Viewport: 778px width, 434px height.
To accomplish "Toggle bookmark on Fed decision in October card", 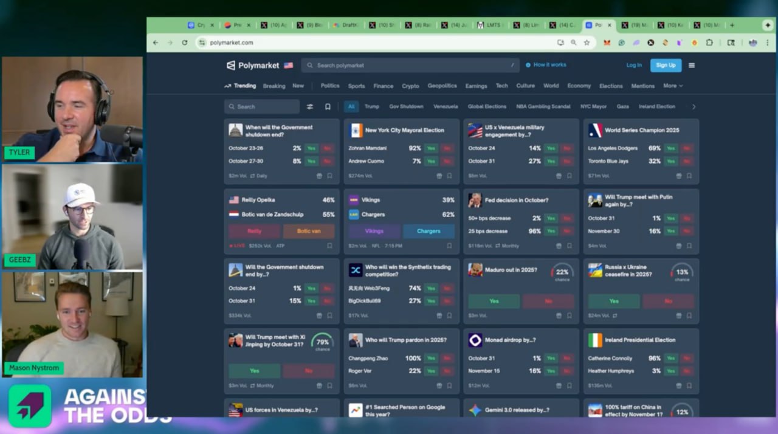I will tap(570, 246).
